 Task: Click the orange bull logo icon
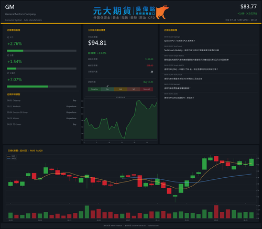pyautogui.click(x=162, y=12)
